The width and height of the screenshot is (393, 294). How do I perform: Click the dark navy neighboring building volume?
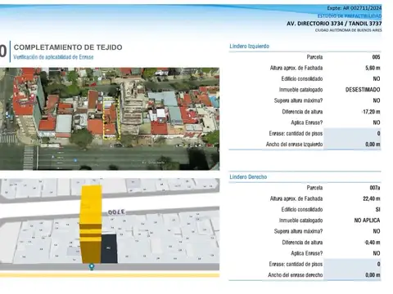[109, 248]
